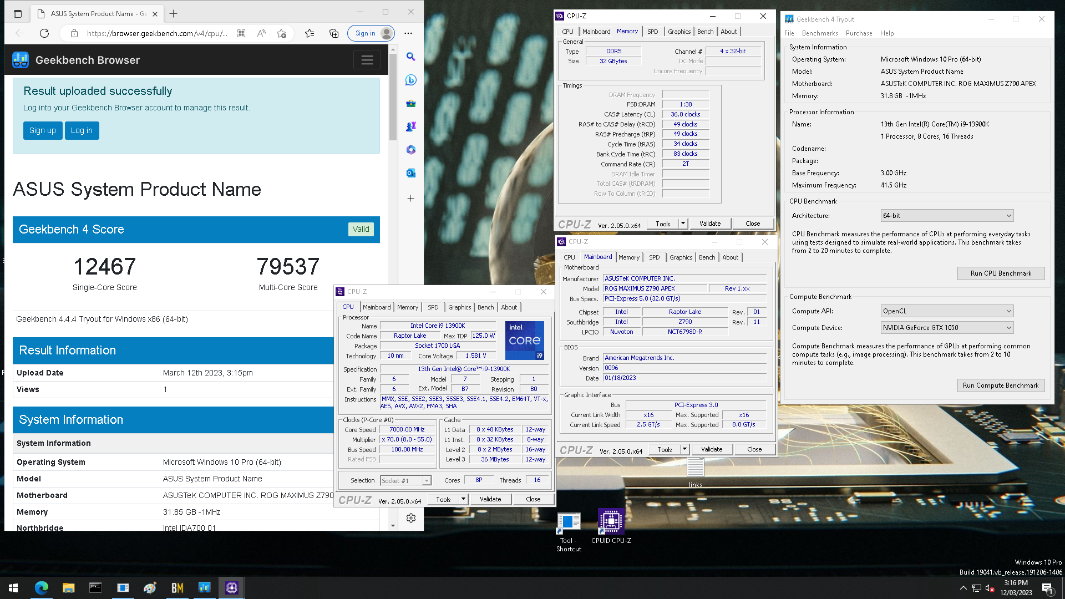
Task: Open the Geekbench File menu
Action: click(x=789, y=33)
